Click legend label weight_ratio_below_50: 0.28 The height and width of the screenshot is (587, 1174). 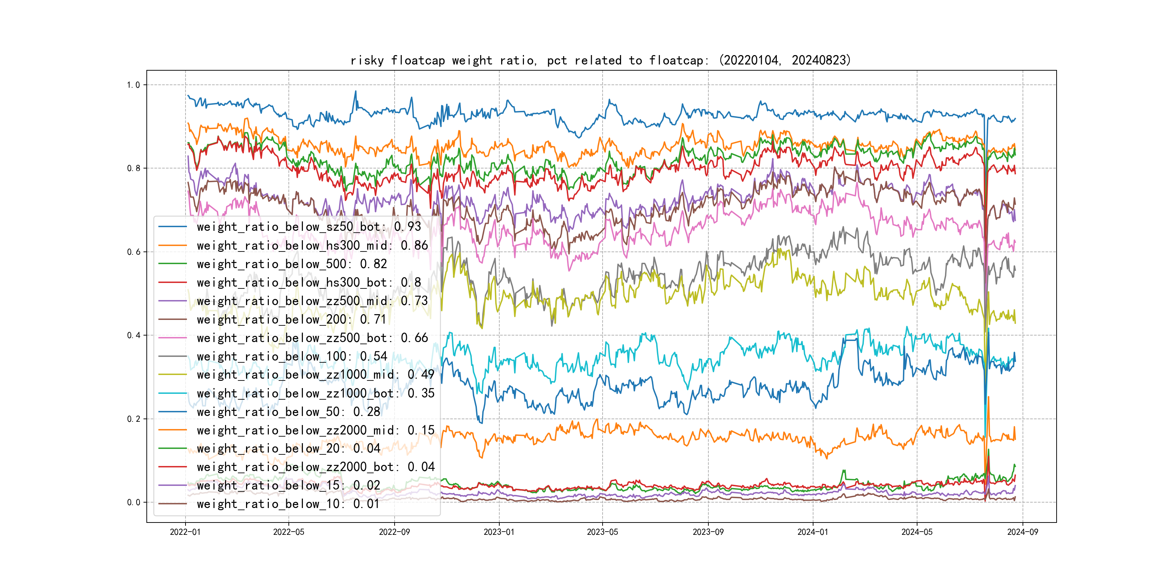click(288, 412)
